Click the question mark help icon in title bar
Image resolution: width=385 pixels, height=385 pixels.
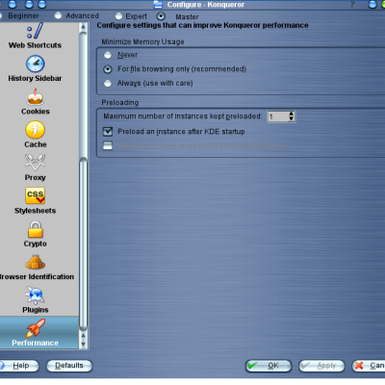[352, 5]
